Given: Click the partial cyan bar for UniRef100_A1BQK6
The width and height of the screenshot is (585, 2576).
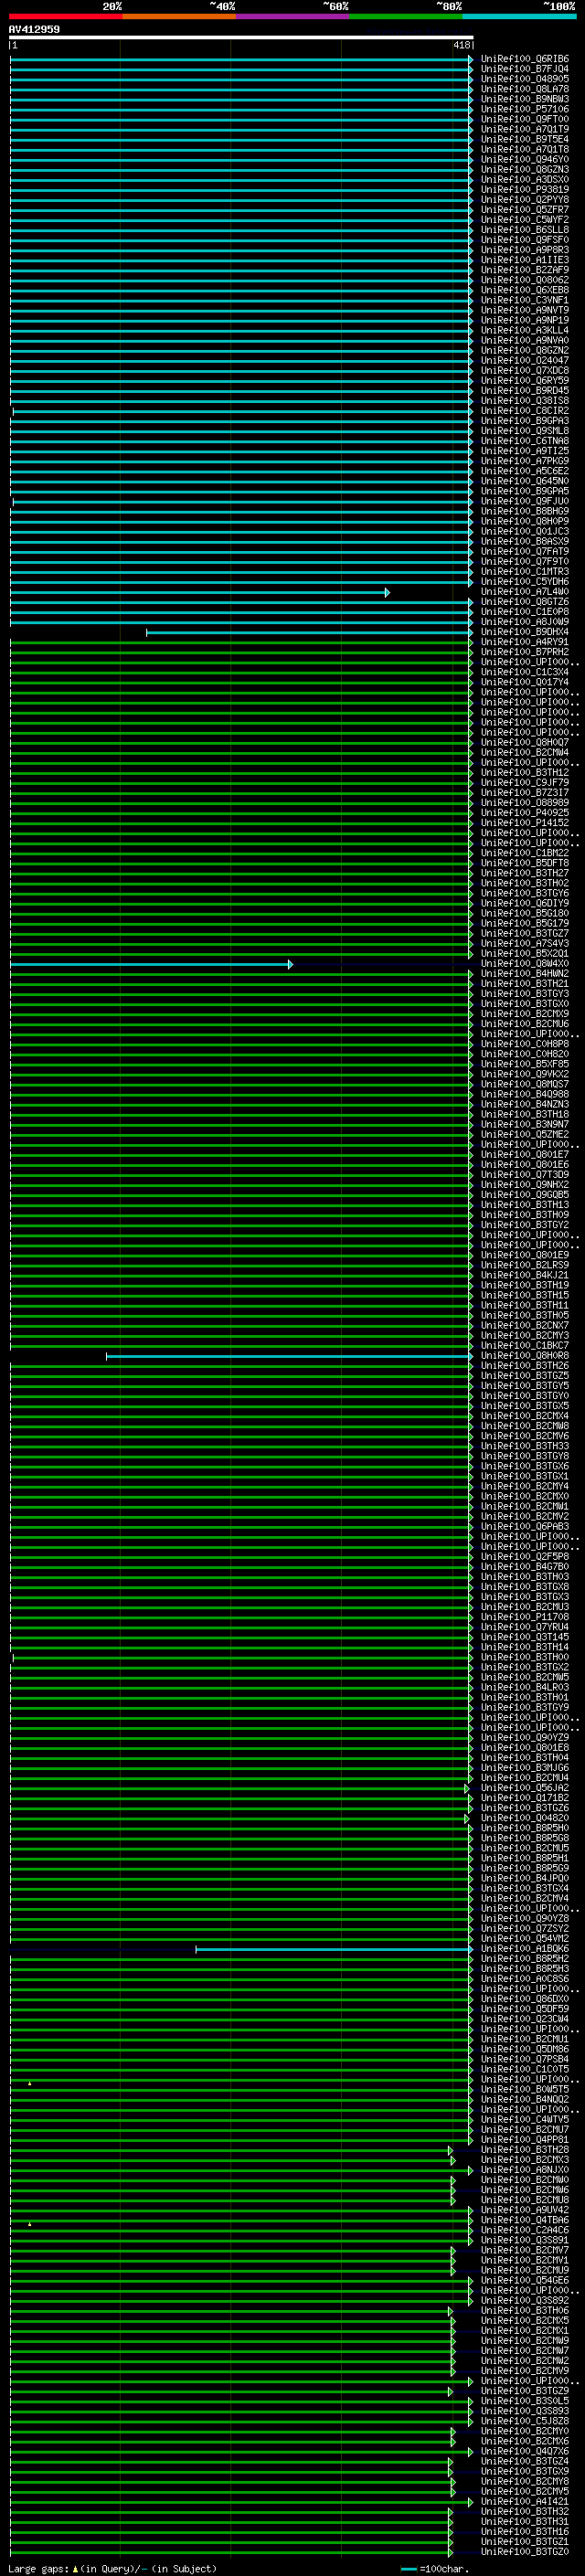Looking at the screenshot, I should coord(335,1949).
